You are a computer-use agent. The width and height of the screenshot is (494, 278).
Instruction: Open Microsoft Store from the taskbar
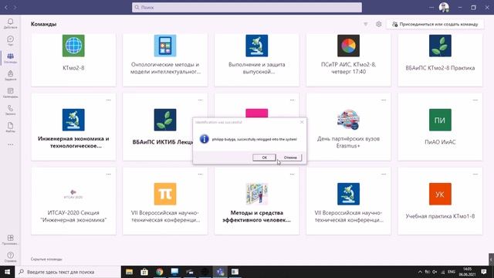coord(144,272)
